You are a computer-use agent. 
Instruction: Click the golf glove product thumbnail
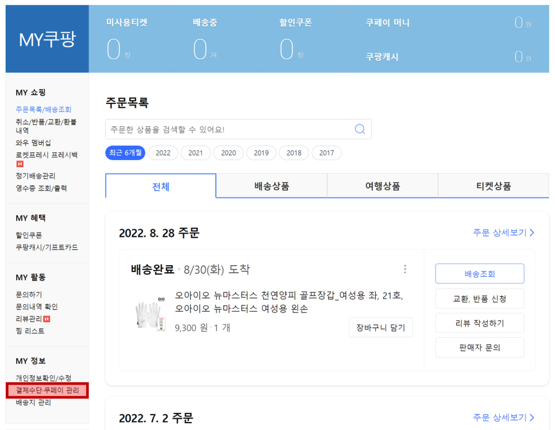[x=151, y=314]
